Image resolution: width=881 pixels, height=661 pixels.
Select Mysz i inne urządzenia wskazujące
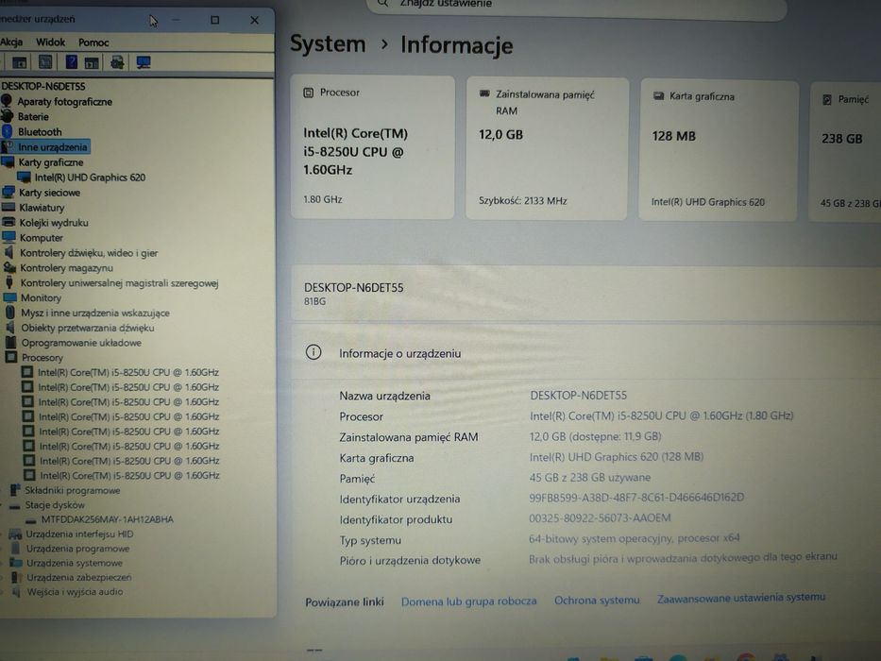click(x=95, y=314)
